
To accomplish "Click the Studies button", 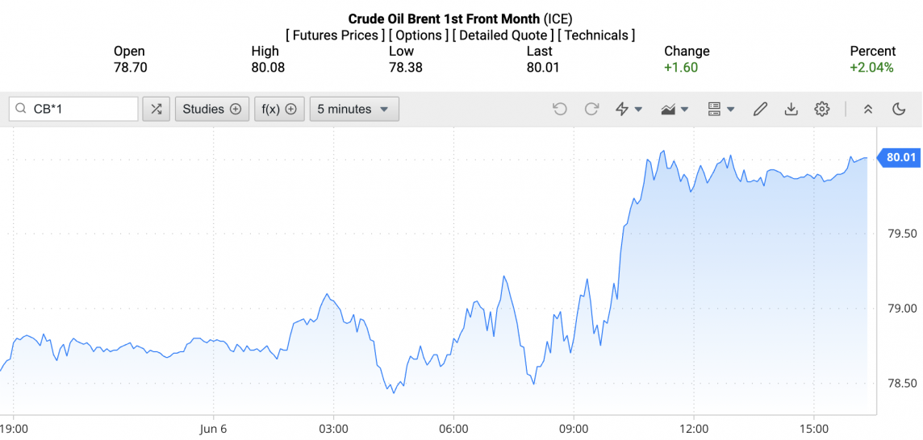I will (211, 109).
